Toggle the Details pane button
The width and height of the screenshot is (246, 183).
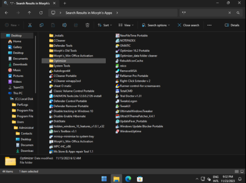coord(232,25)
